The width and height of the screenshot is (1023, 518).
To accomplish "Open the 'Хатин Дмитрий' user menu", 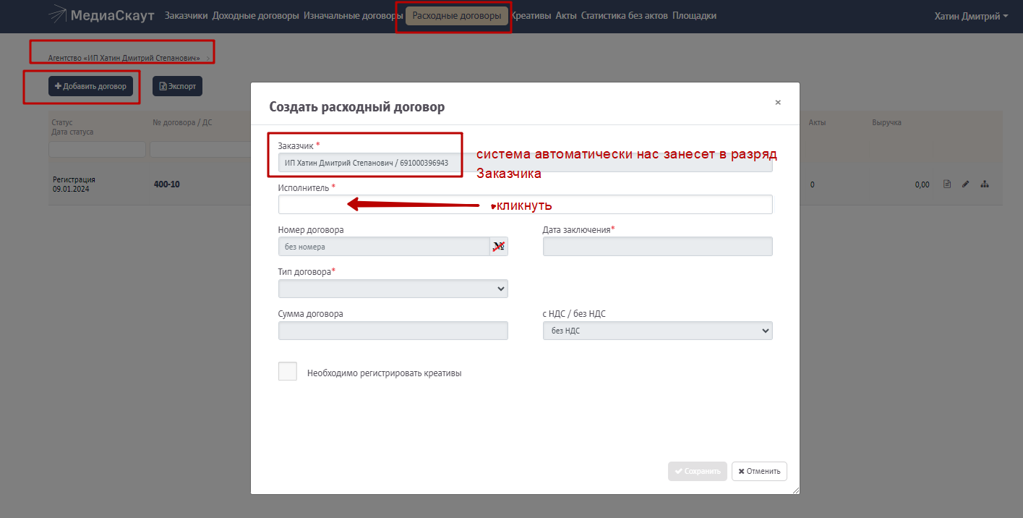I will coord(970,16).
